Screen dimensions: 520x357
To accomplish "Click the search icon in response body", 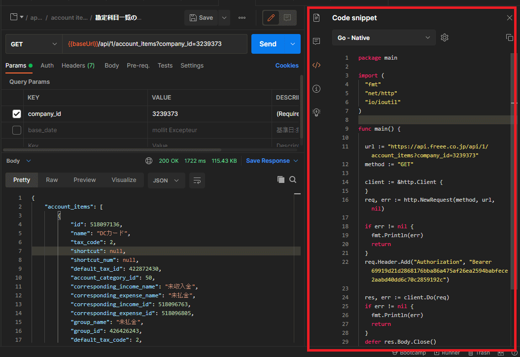I will click(293, 179).
